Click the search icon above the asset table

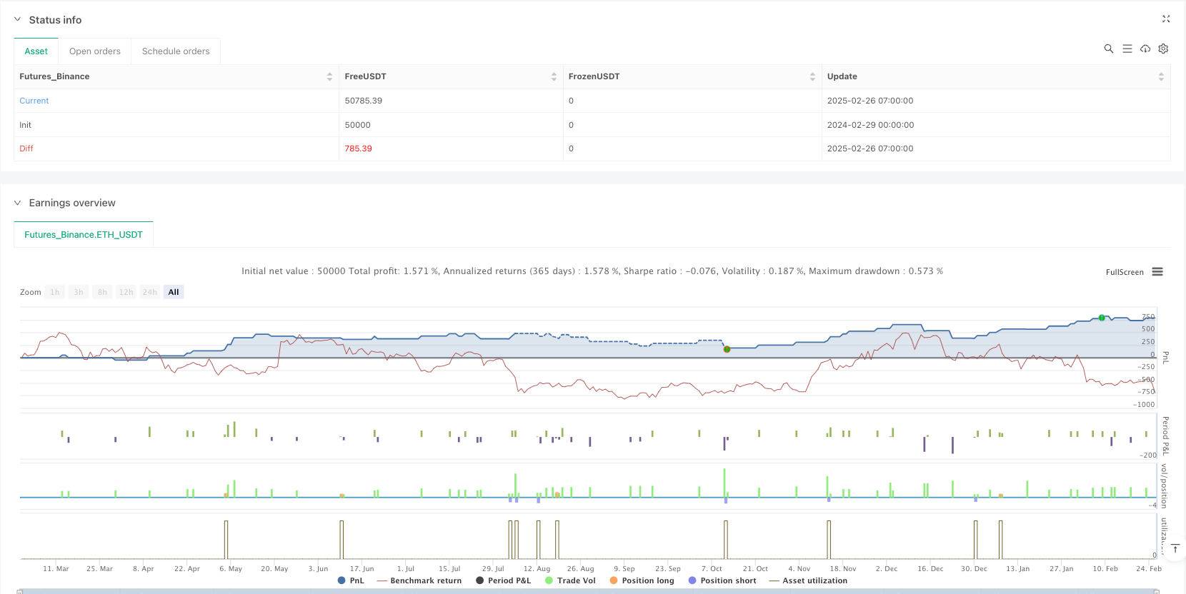click(1108, 49)
